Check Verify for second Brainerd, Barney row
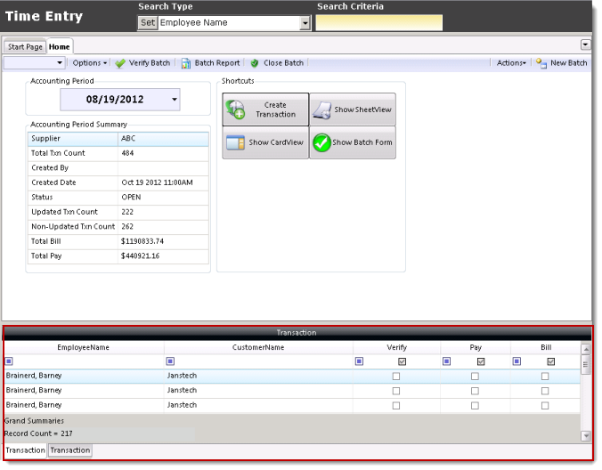Image resolution: width=602 pixels, height=470 pixels. click(396, 391)
